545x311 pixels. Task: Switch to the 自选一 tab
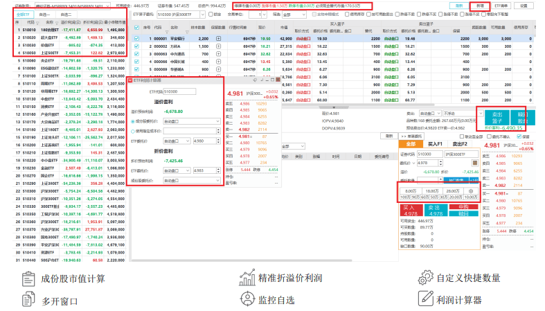44,15
